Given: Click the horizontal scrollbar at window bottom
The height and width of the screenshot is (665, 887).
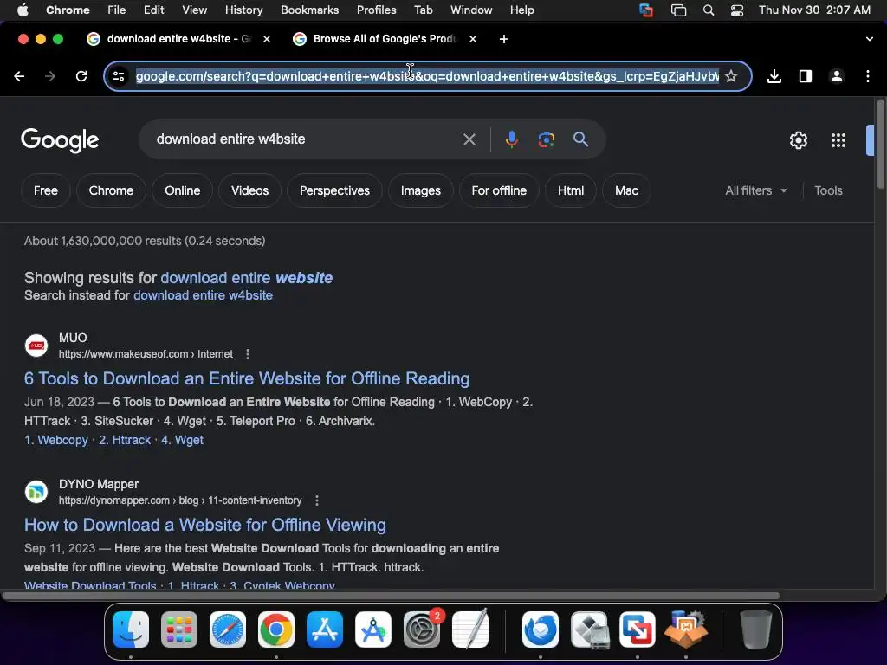Looking at the screenshot, I should (391, 596).
